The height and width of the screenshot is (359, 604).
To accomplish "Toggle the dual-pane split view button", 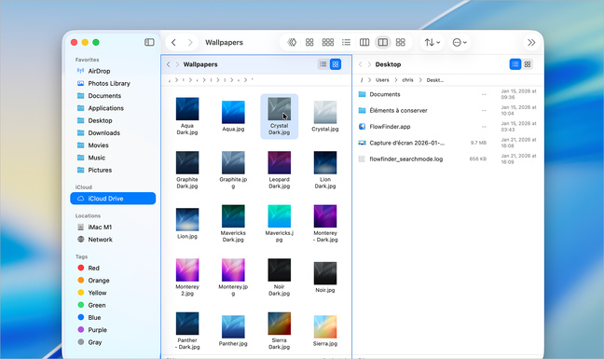I will [x=383, y=42].
